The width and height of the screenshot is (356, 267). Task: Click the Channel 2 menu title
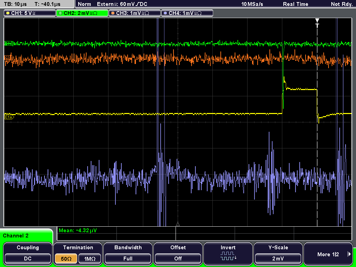click(x=16, y=236)
